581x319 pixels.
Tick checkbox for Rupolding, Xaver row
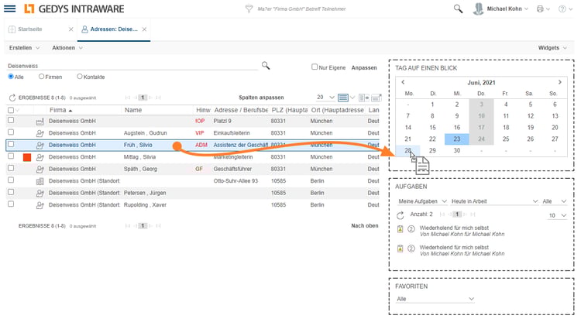pos(11,204)
